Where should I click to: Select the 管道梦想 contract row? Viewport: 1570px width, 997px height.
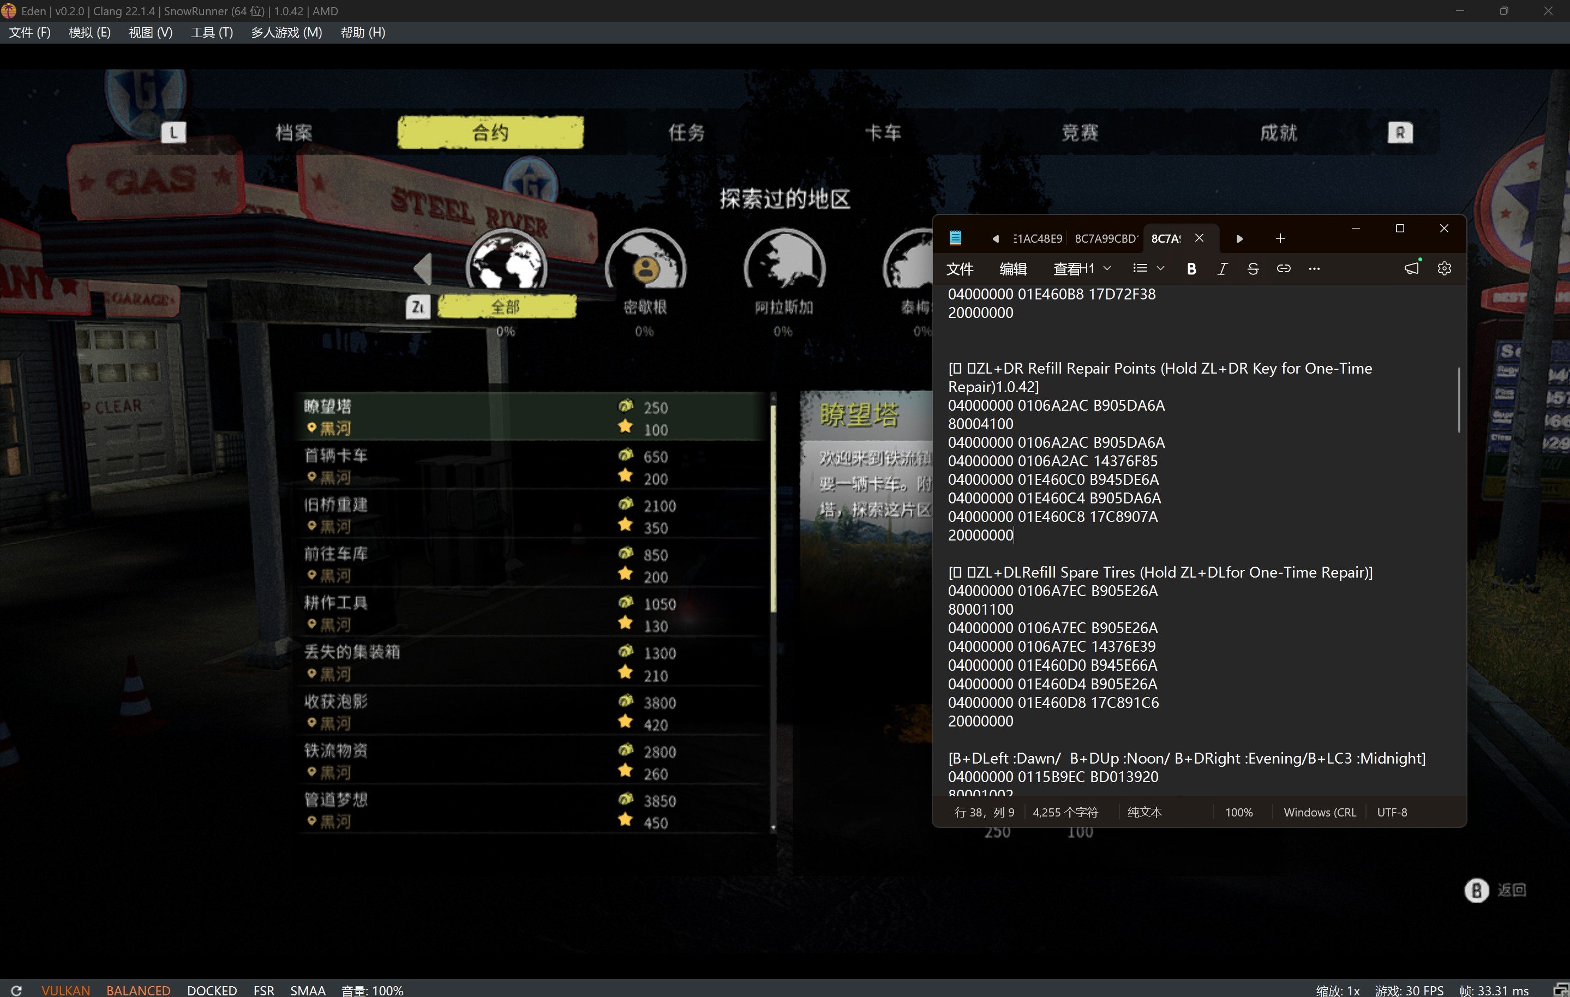(x=532, y=810)
